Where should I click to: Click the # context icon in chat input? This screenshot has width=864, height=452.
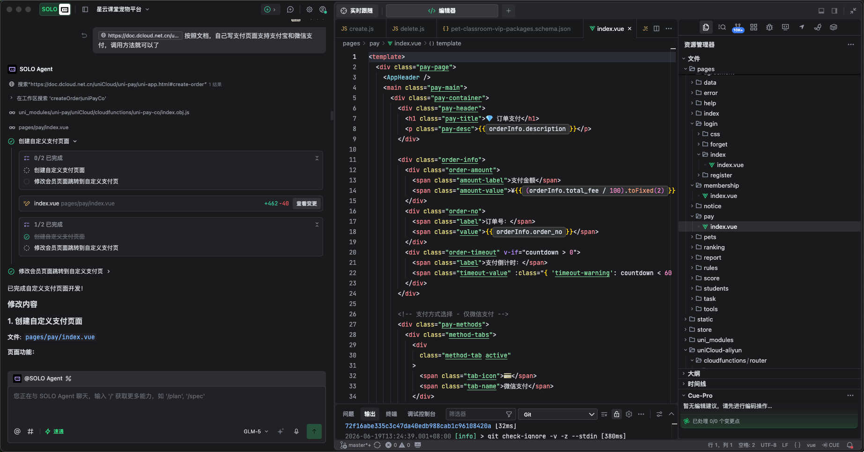coord(30,431)
